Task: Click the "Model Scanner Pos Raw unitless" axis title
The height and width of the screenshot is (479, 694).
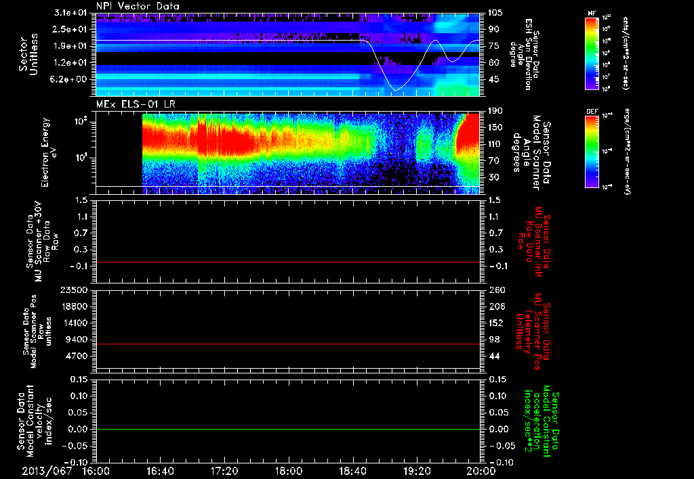Action: pos(38,332)
